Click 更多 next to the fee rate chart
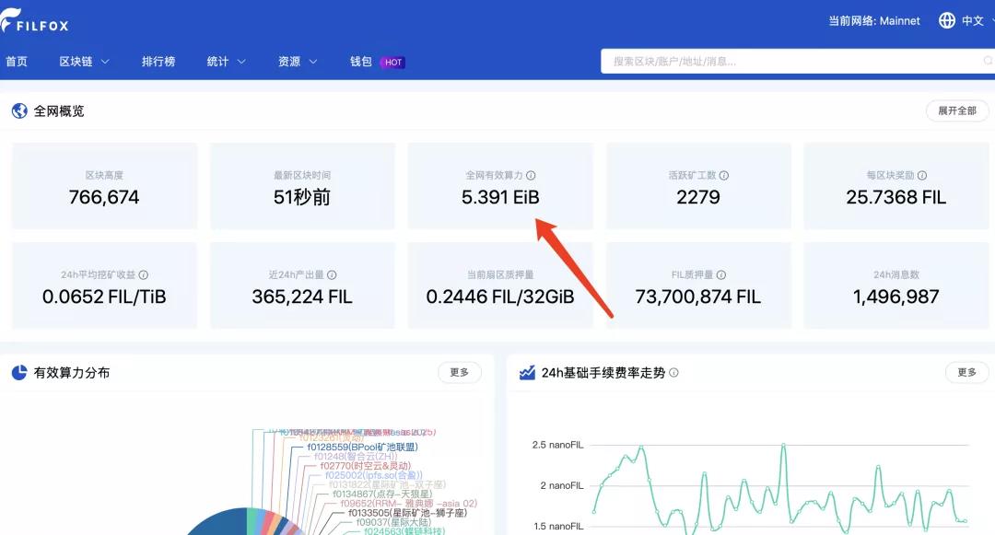Image resolution: width=995 pixels, height=535 pixels. point(966,373)
